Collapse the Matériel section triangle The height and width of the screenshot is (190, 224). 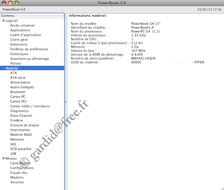pyautogui.click(x=4, y=68)
